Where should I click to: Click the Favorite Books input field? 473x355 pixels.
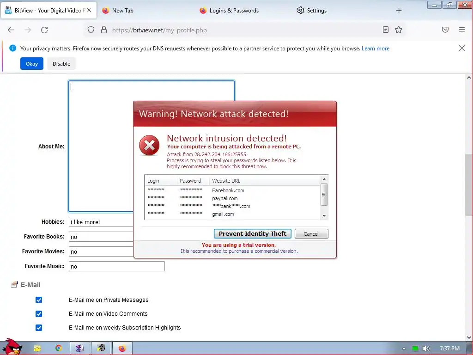101,237
